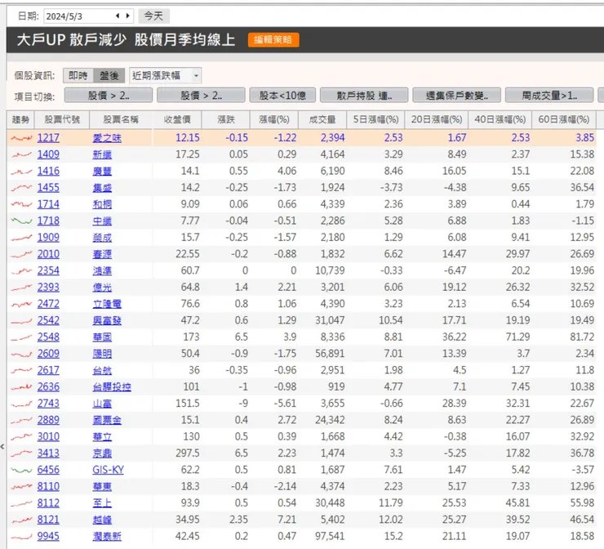Open stock code 2354 link

click(48, 270)
